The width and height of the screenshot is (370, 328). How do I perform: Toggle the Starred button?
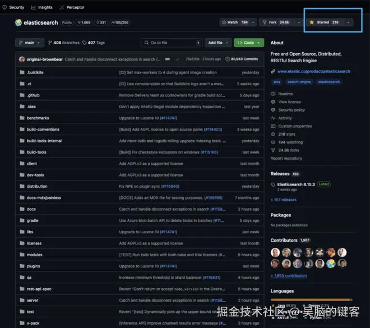tap(326, 22)
